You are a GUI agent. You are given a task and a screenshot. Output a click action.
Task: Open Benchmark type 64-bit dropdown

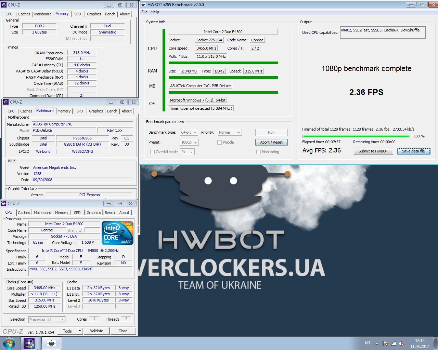[189, 132]
